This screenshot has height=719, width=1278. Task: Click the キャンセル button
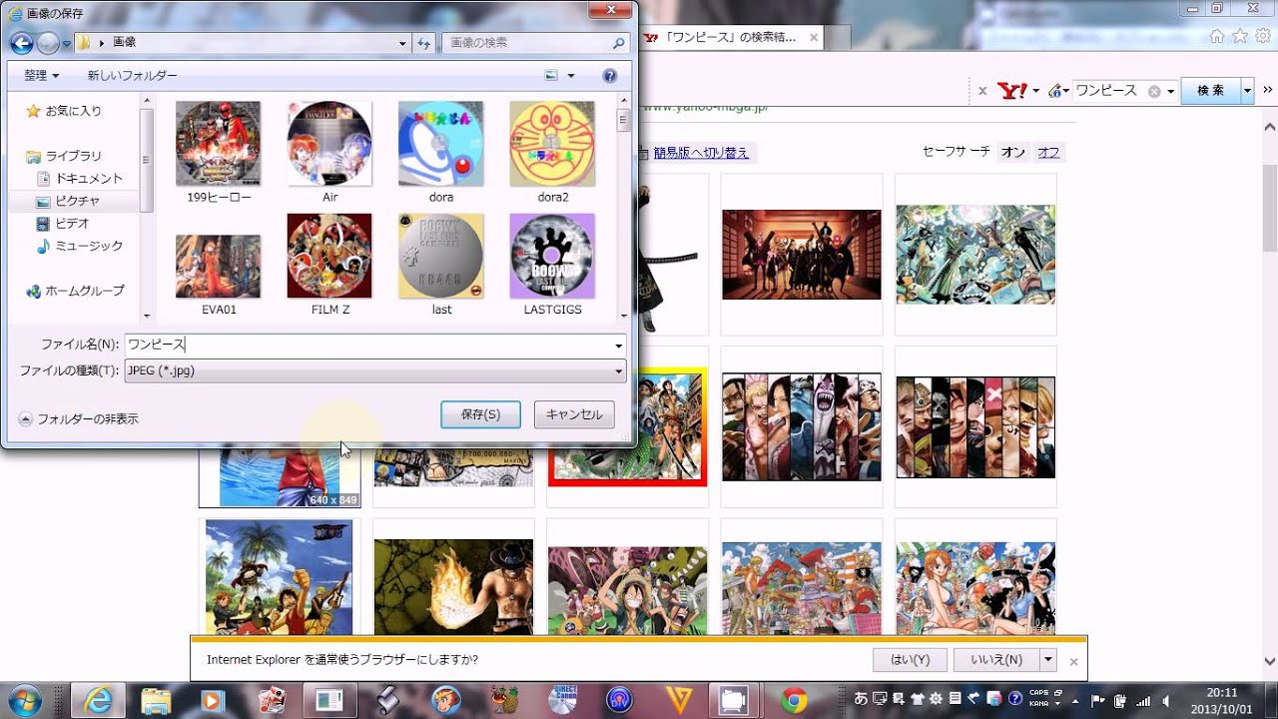574,414
